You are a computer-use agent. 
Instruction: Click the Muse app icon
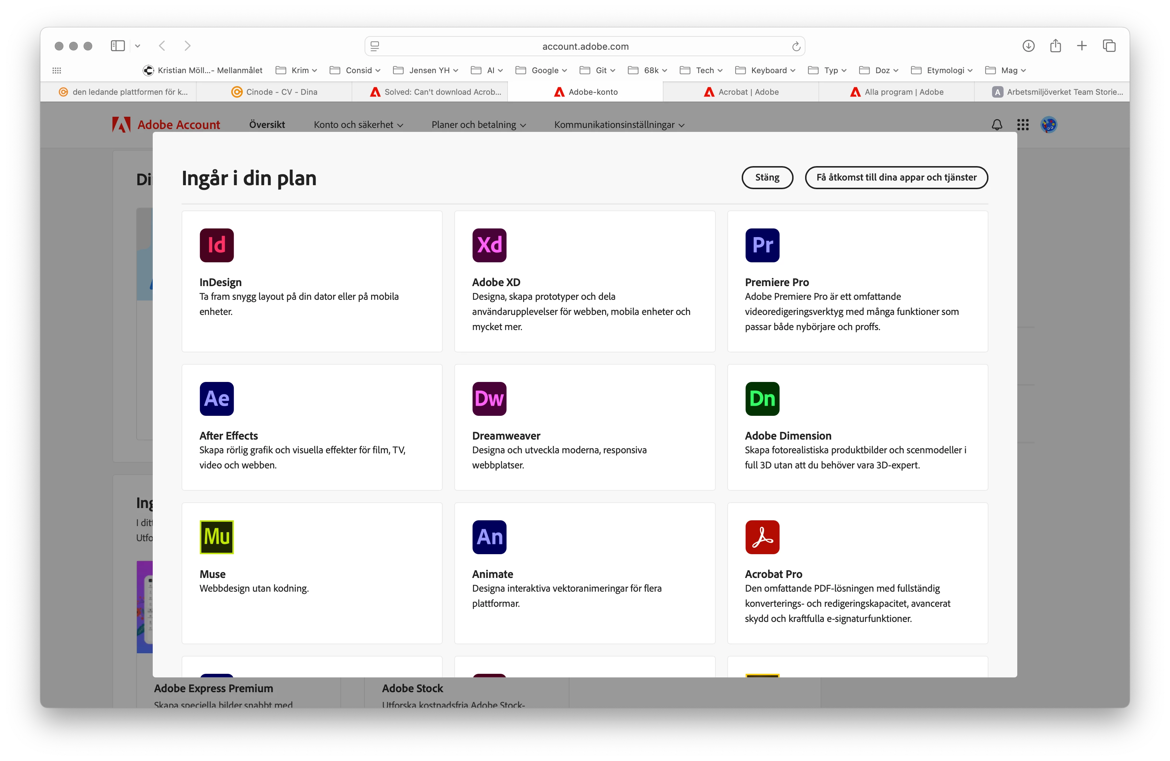coord(216,537)
